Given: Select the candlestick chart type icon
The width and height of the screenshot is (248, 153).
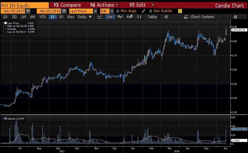Looking at the screenshot, I should tap(110, 17).
